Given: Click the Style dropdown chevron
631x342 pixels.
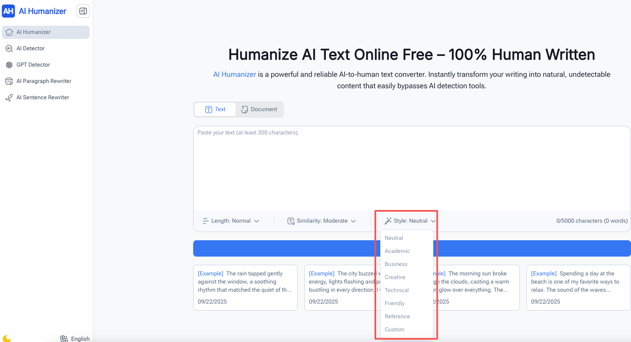Looking at the screenshot, I should [x=433, y=221].
